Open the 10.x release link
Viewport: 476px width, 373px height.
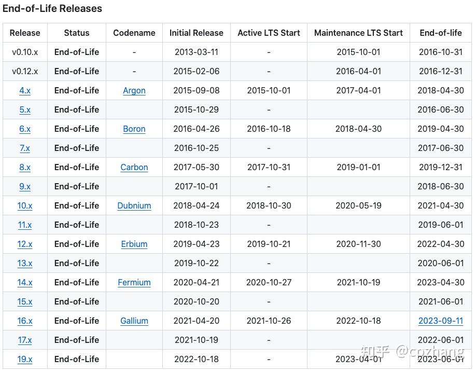pos(25,205)
